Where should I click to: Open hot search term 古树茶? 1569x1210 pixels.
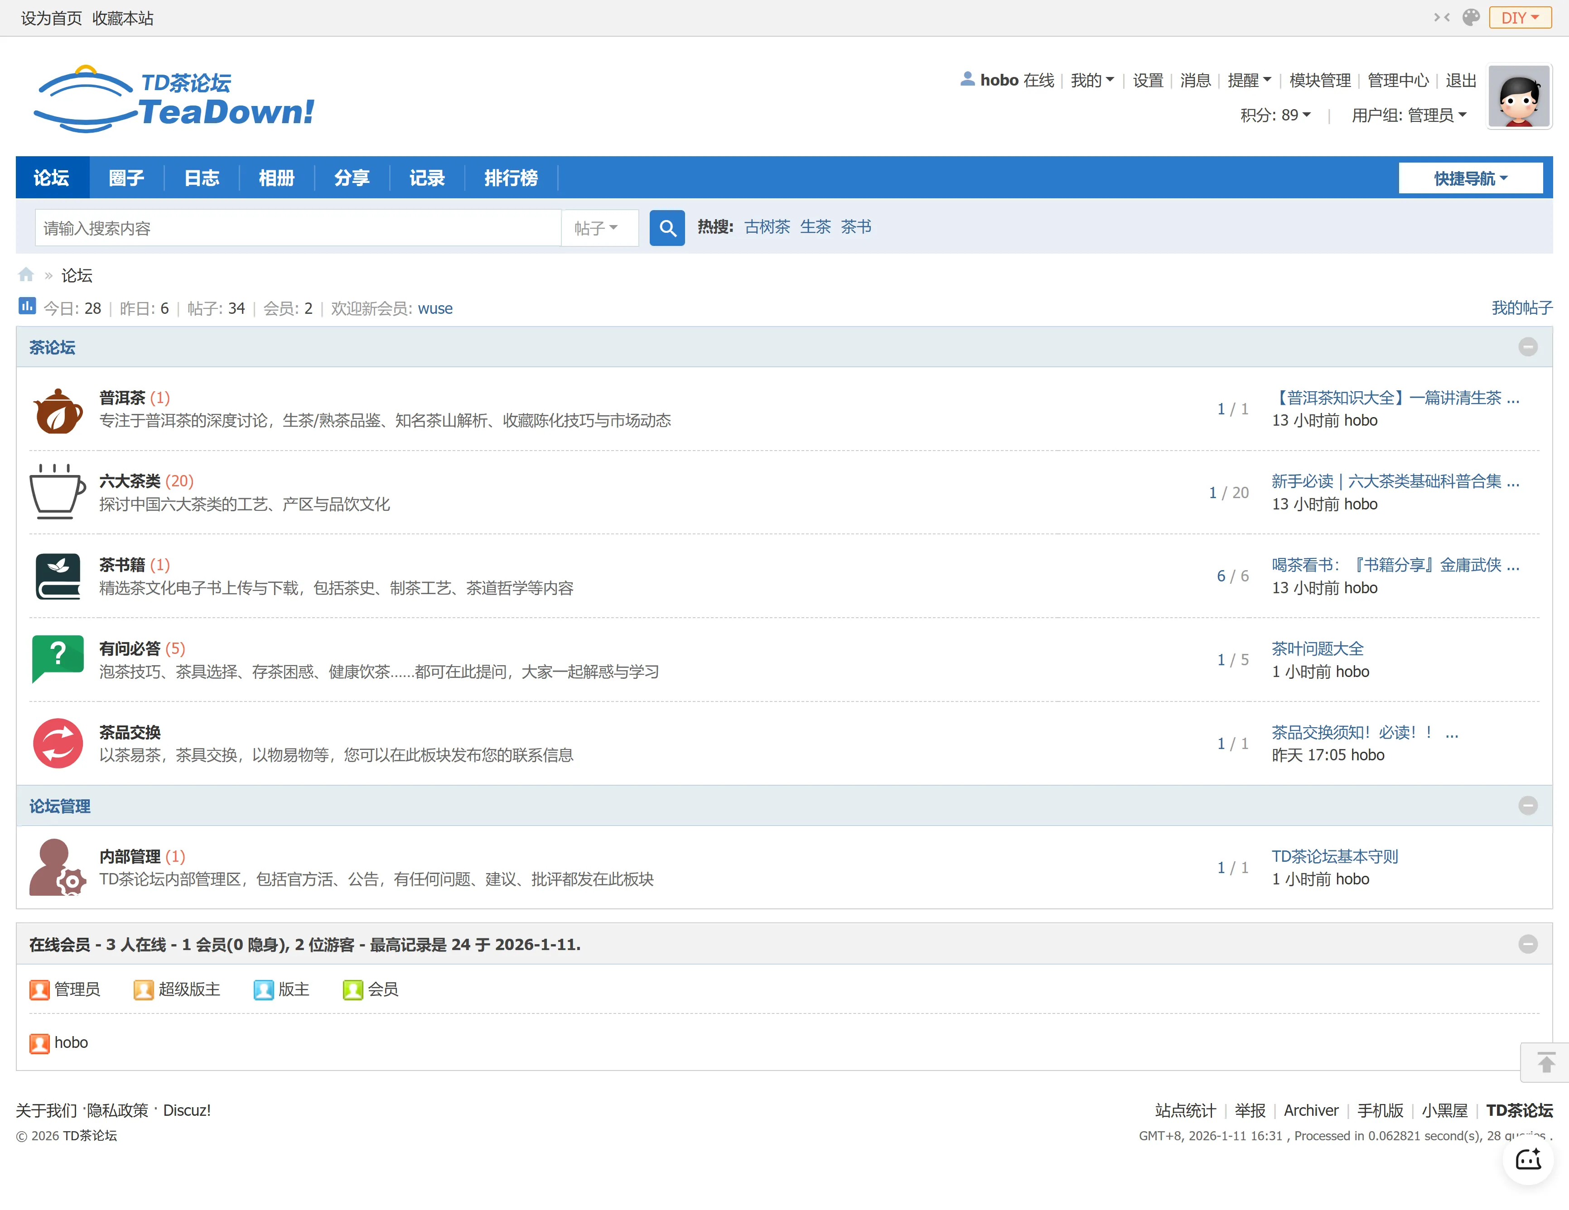click(x=767, y=227)
